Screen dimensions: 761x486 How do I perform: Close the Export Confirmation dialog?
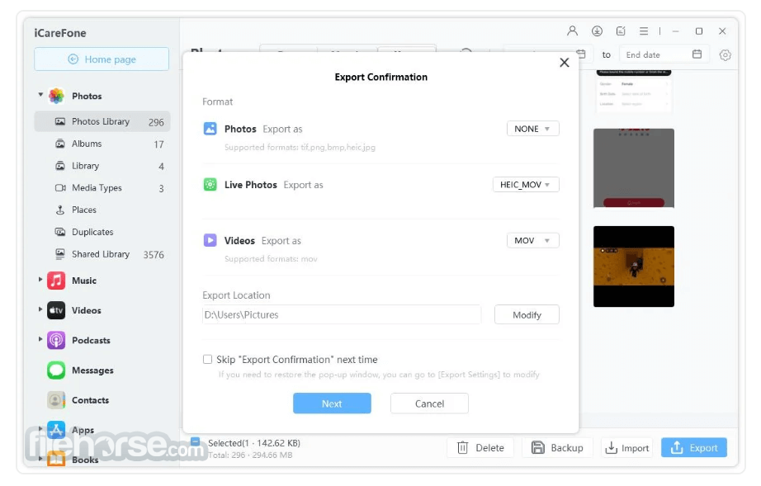click(564, 63)
